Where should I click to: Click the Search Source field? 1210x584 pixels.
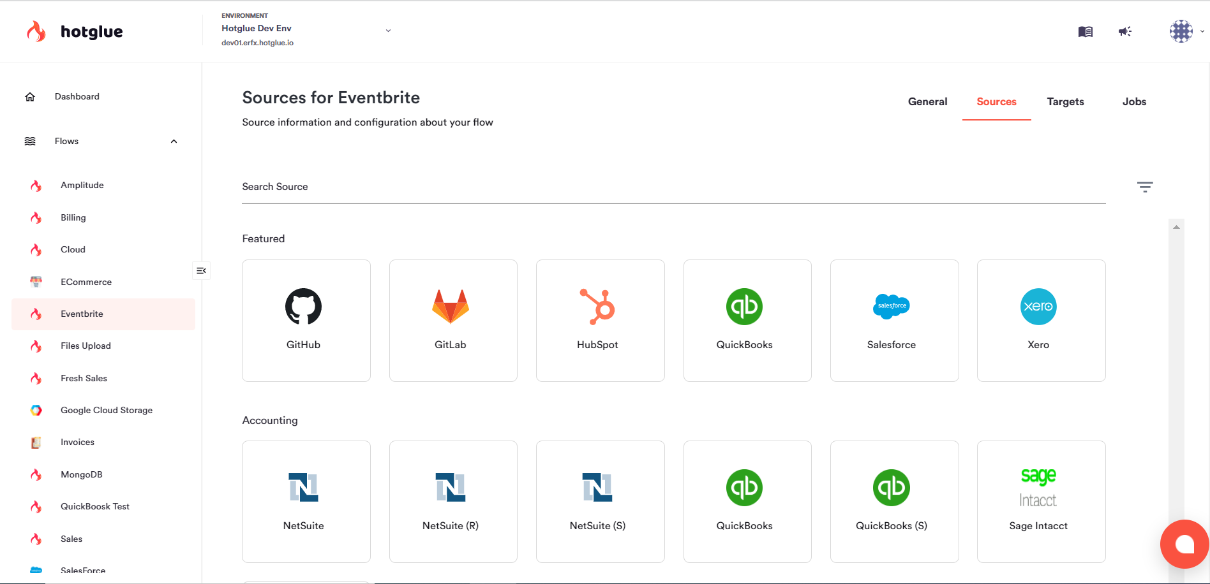(x=674, y=187)
